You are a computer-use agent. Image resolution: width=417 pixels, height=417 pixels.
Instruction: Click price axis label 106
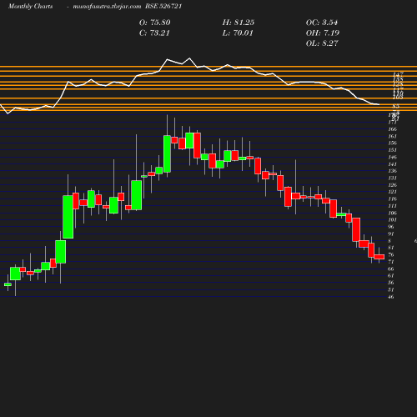tap(392, 213)
